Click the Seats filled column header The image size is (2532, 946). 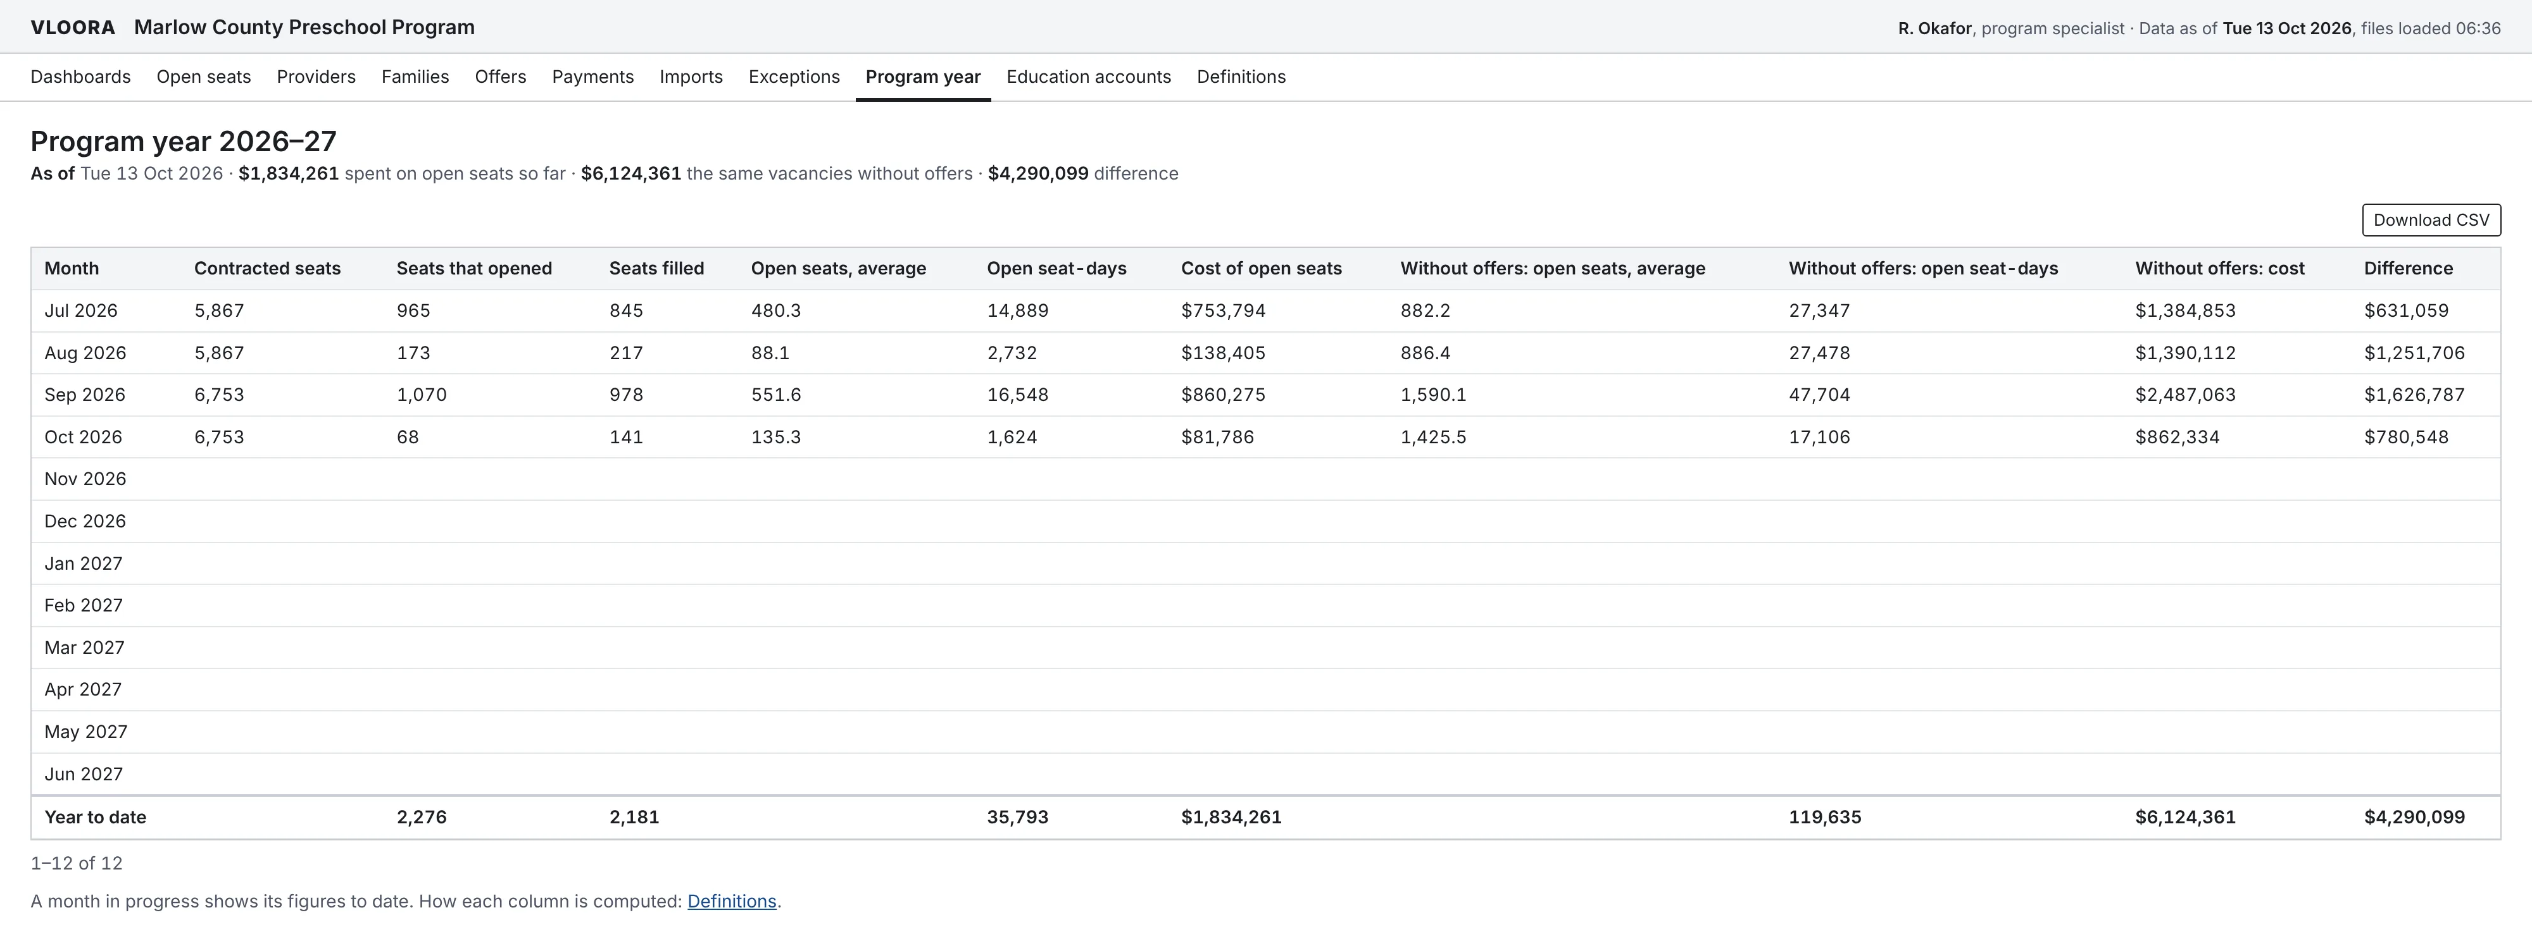pyautogui.click(x=656, y=268)
